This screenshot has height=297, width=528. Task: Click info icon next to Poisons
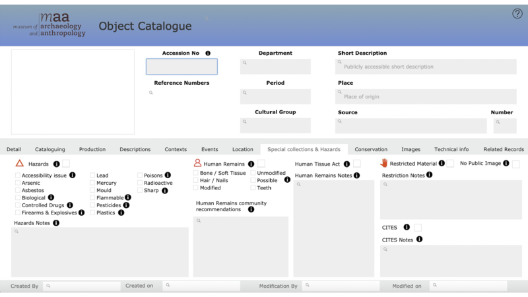pos(168,175)
